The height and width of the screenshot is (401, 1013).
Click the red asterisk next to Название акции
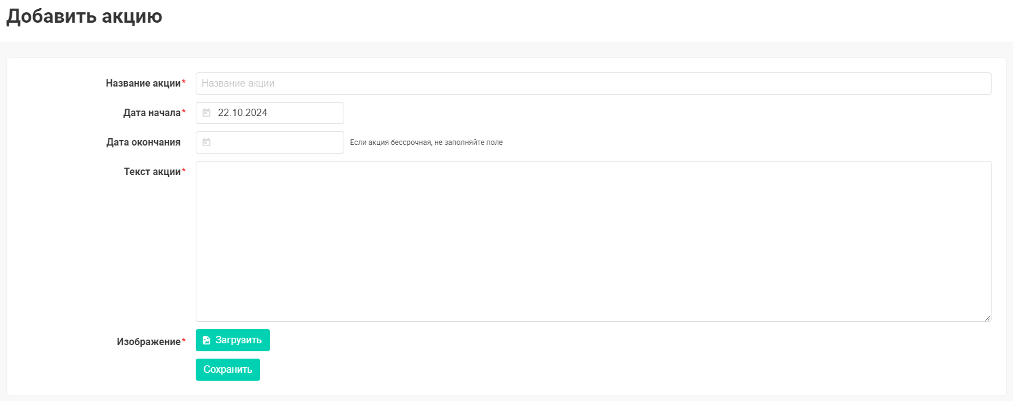184,82
